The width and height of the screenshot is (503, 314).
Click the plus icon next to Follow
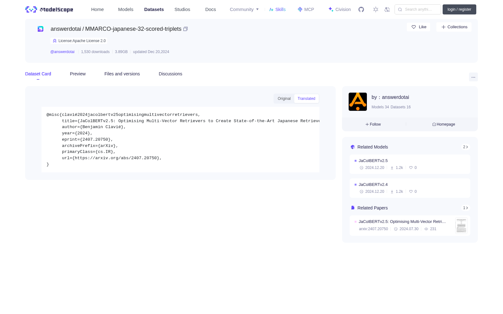point(367,124)
